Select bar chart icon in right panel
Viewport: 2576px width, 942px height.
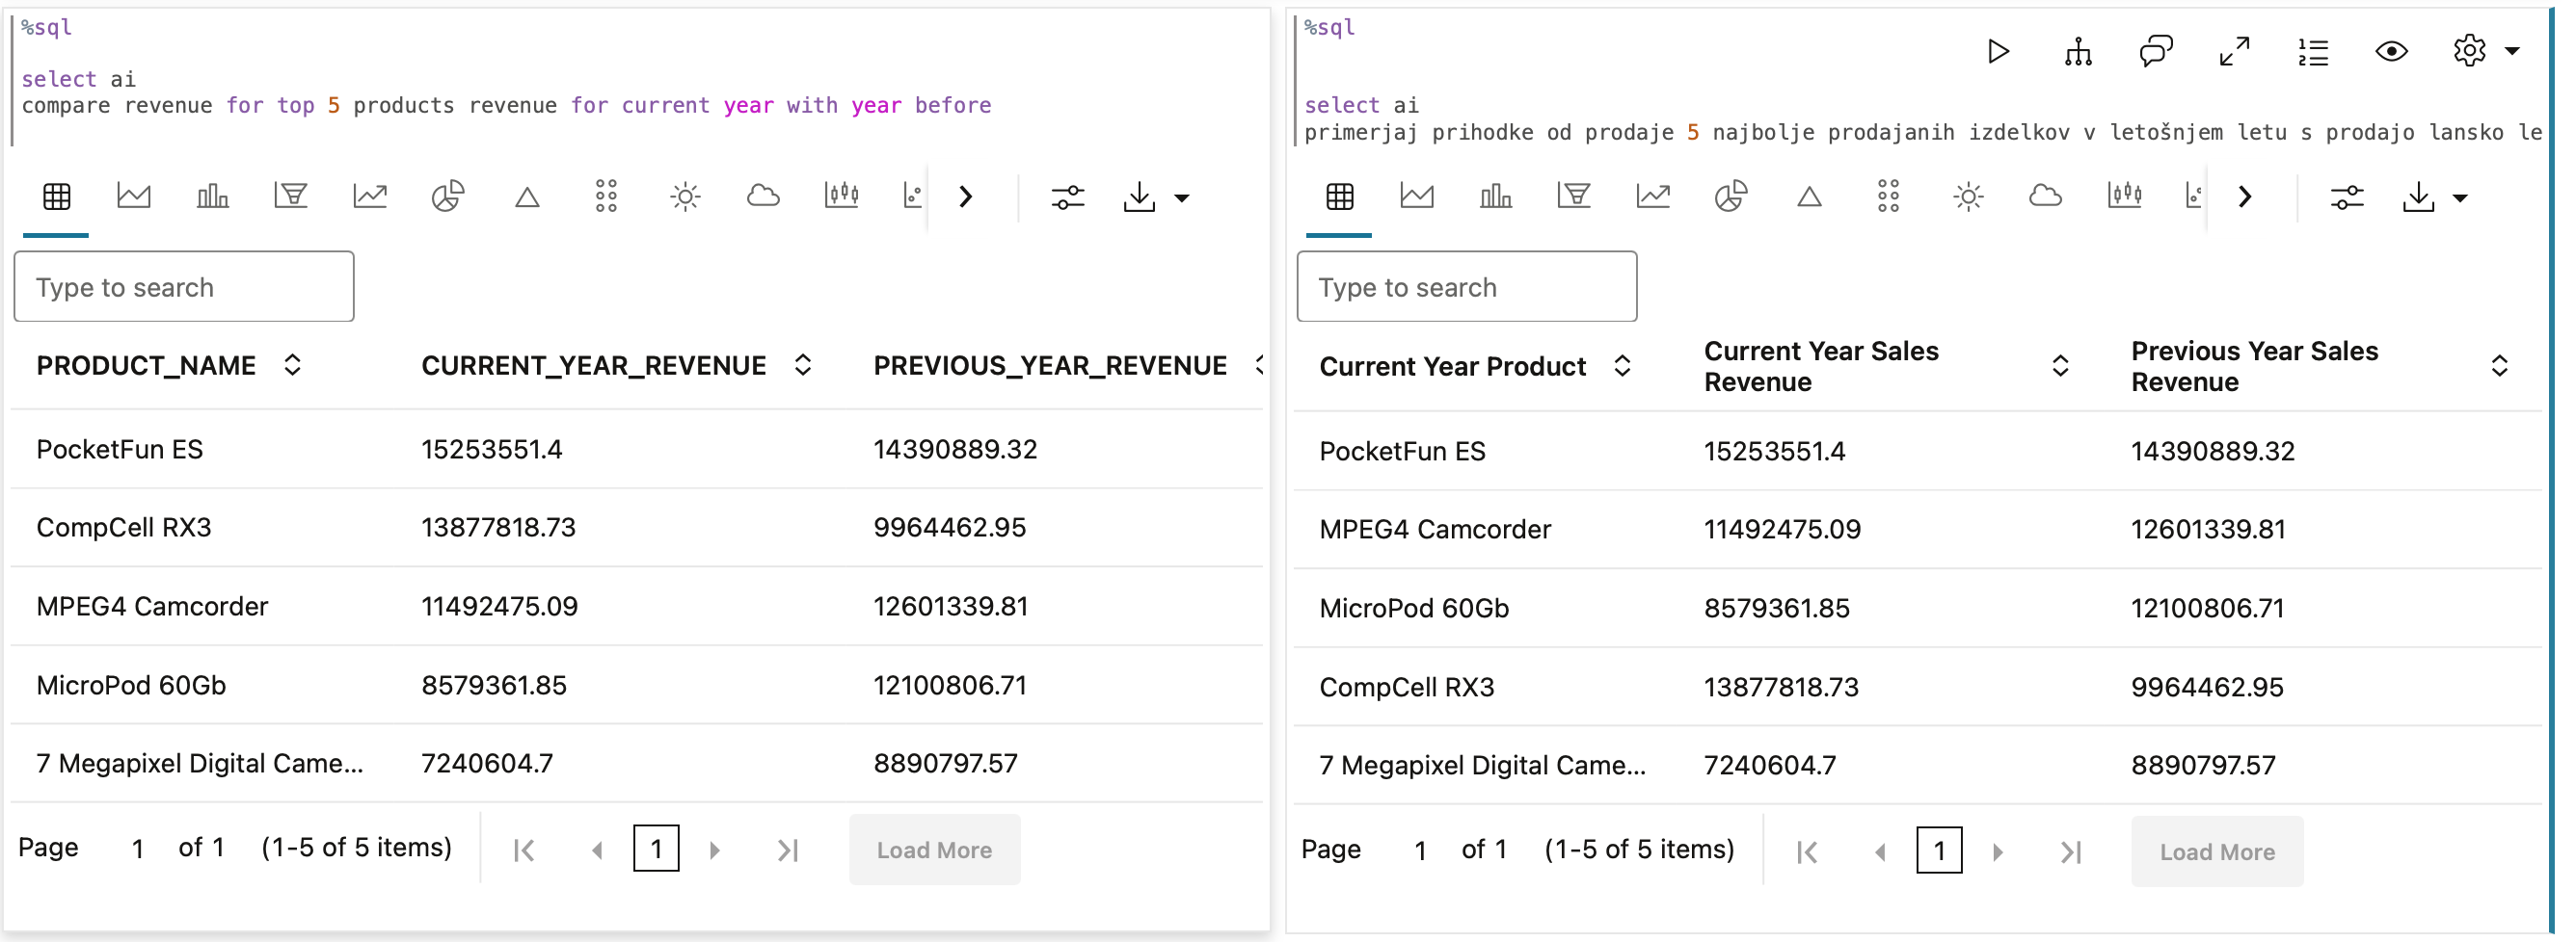click(x=1495, y=196)
